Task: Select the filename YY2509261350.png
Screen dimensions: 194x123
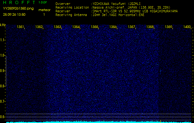Action: (x=18, y=9)
